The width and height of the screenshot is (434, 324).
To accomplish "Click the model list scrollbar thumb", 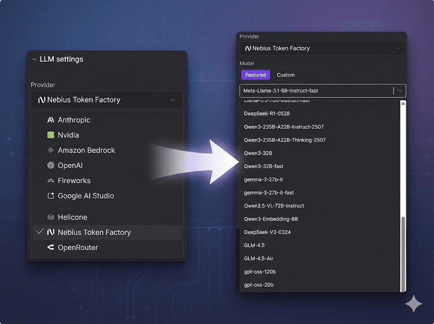I will (403, 253).
